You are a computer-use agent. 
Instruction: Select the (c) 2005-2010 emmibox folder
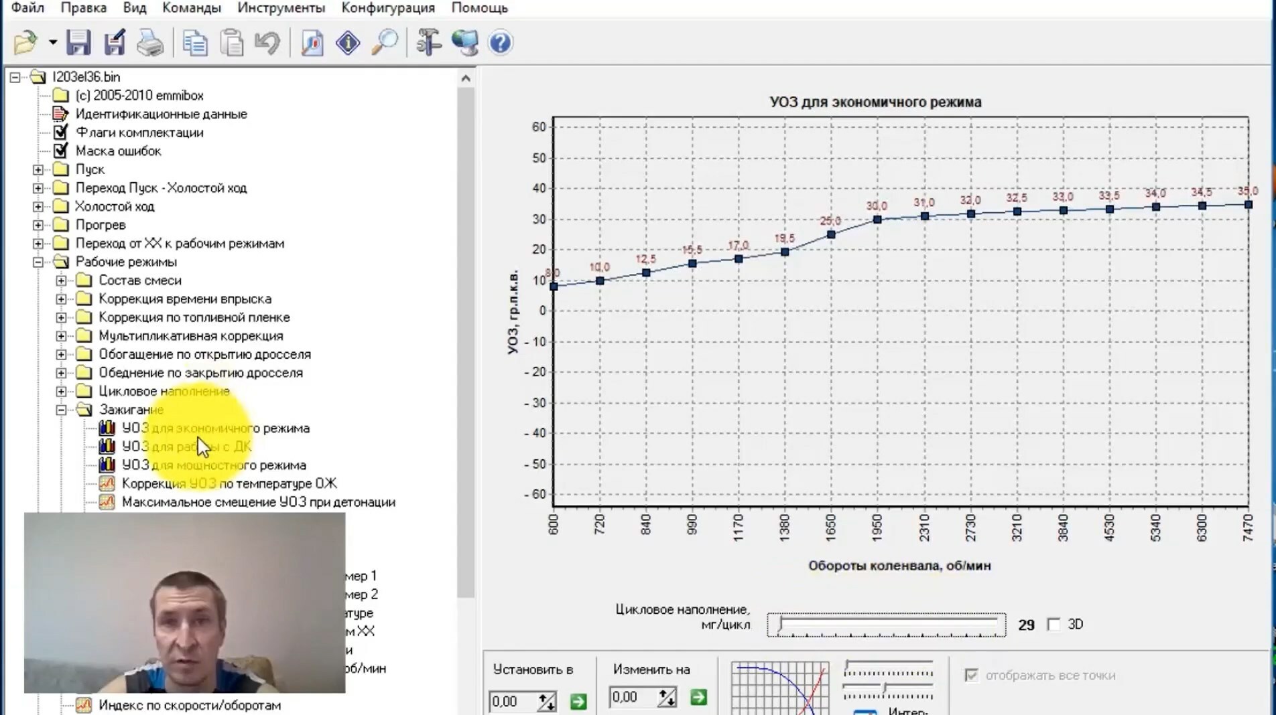click(x=139, y=96)
